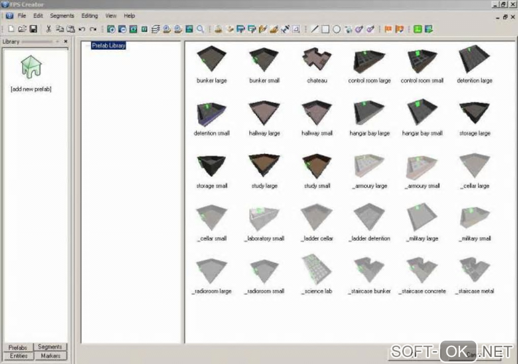Image resolution: width=518 pixels, height=364 pixels.
Task: Switch to the Markers tab
Action: coord(51,356)
